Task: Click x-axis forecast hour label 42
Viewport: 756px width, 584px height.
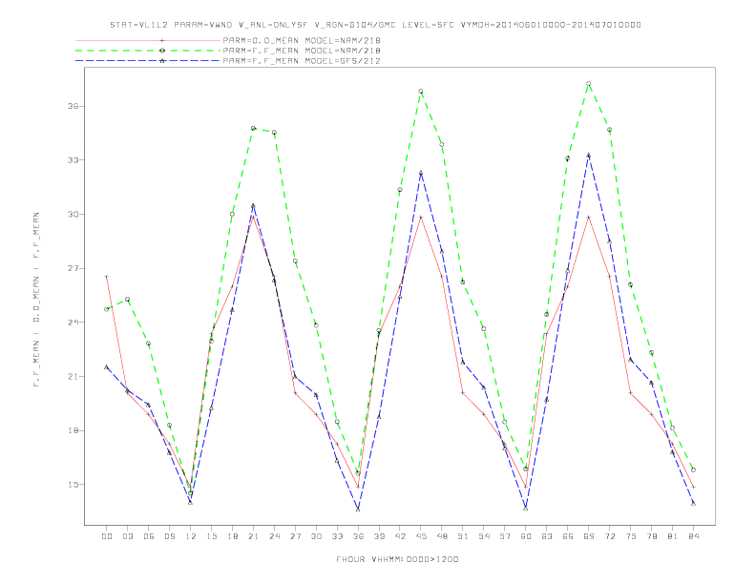Action: click(x=400, y=536)
